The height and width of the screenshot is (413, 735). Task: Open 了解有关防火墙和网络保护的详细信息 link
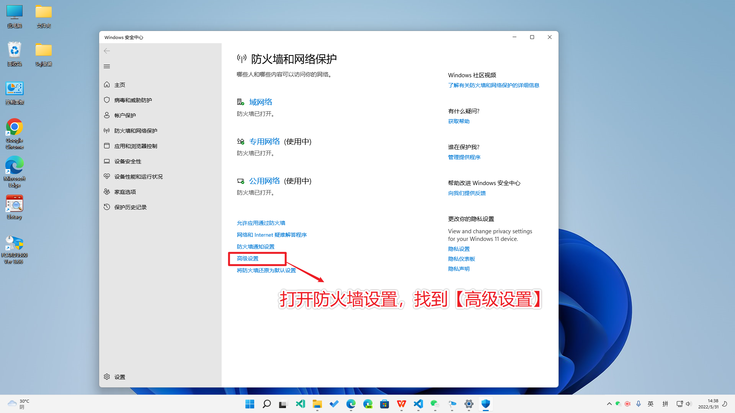click(x=494, y=85)
